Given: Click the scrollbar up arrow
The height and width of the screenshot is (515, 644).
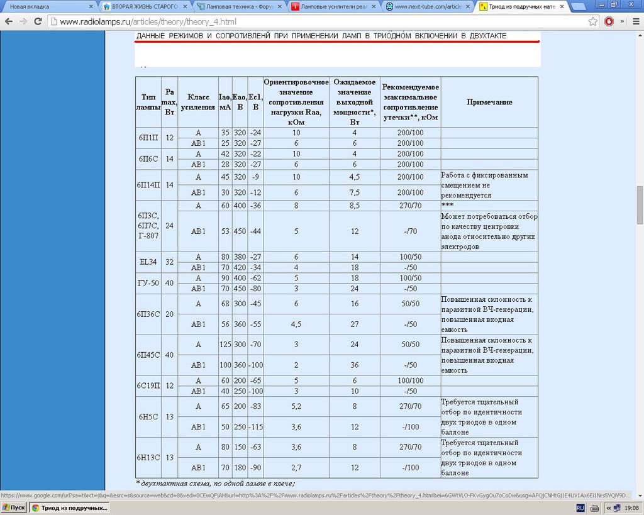Looking at the screenshot, I should [640, 34].
